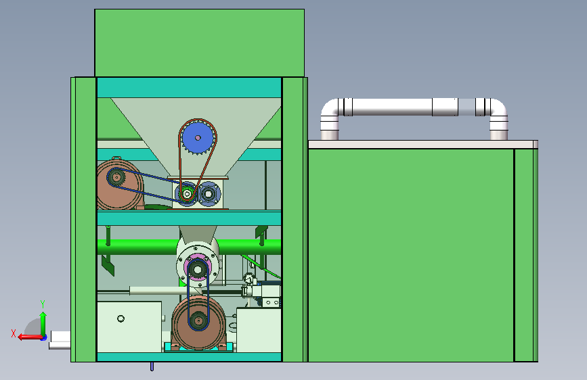Click the red X axis arrow of triad
Image resolution: width=587 pixels, height=380 pixels.
(30, 337)
